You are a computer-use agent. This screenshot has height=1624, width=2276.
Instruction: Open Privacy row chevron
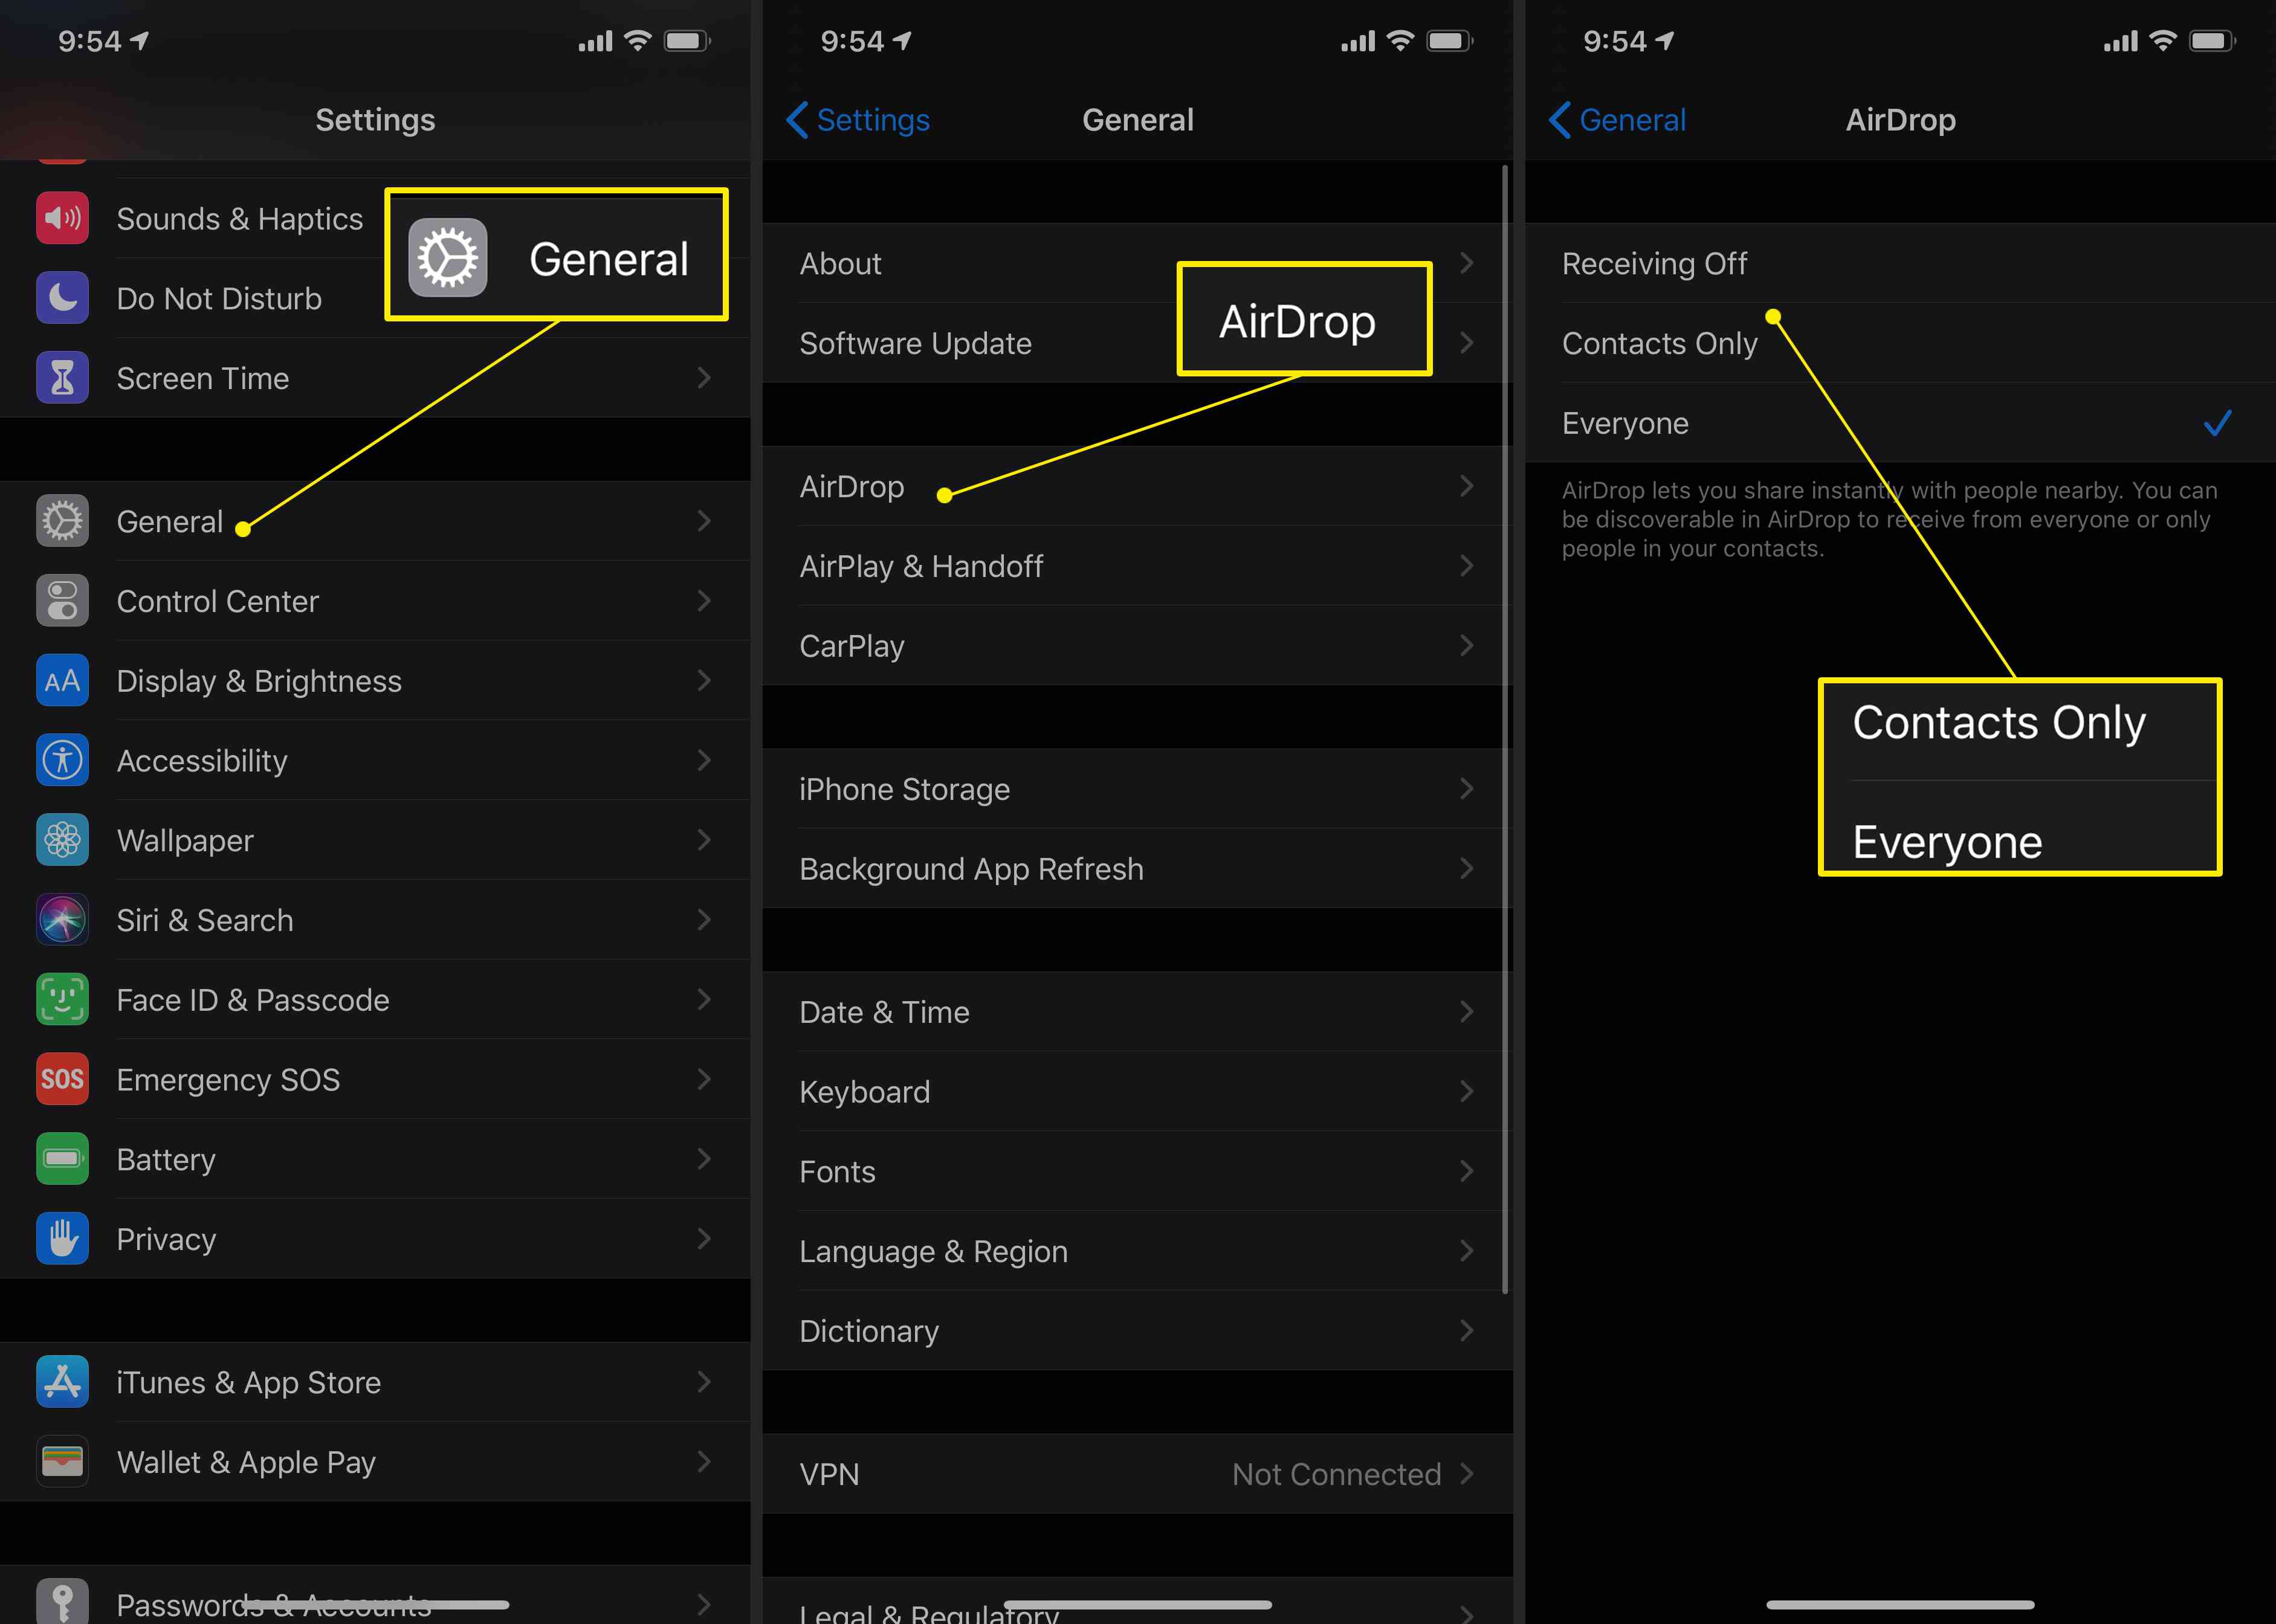pyautogui.click(x=704, y=1239)
